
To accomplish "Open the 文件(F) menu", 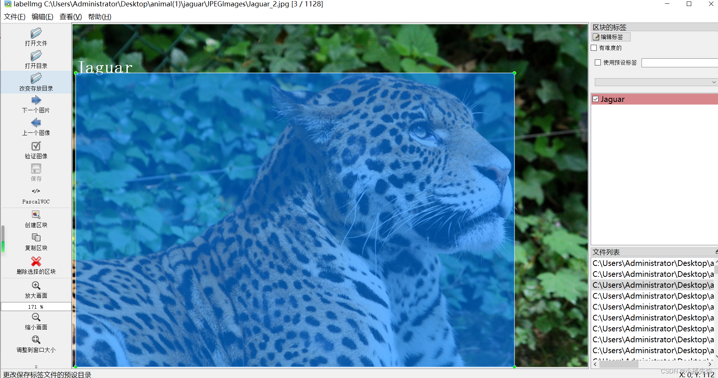I will [x=15, y=17].
